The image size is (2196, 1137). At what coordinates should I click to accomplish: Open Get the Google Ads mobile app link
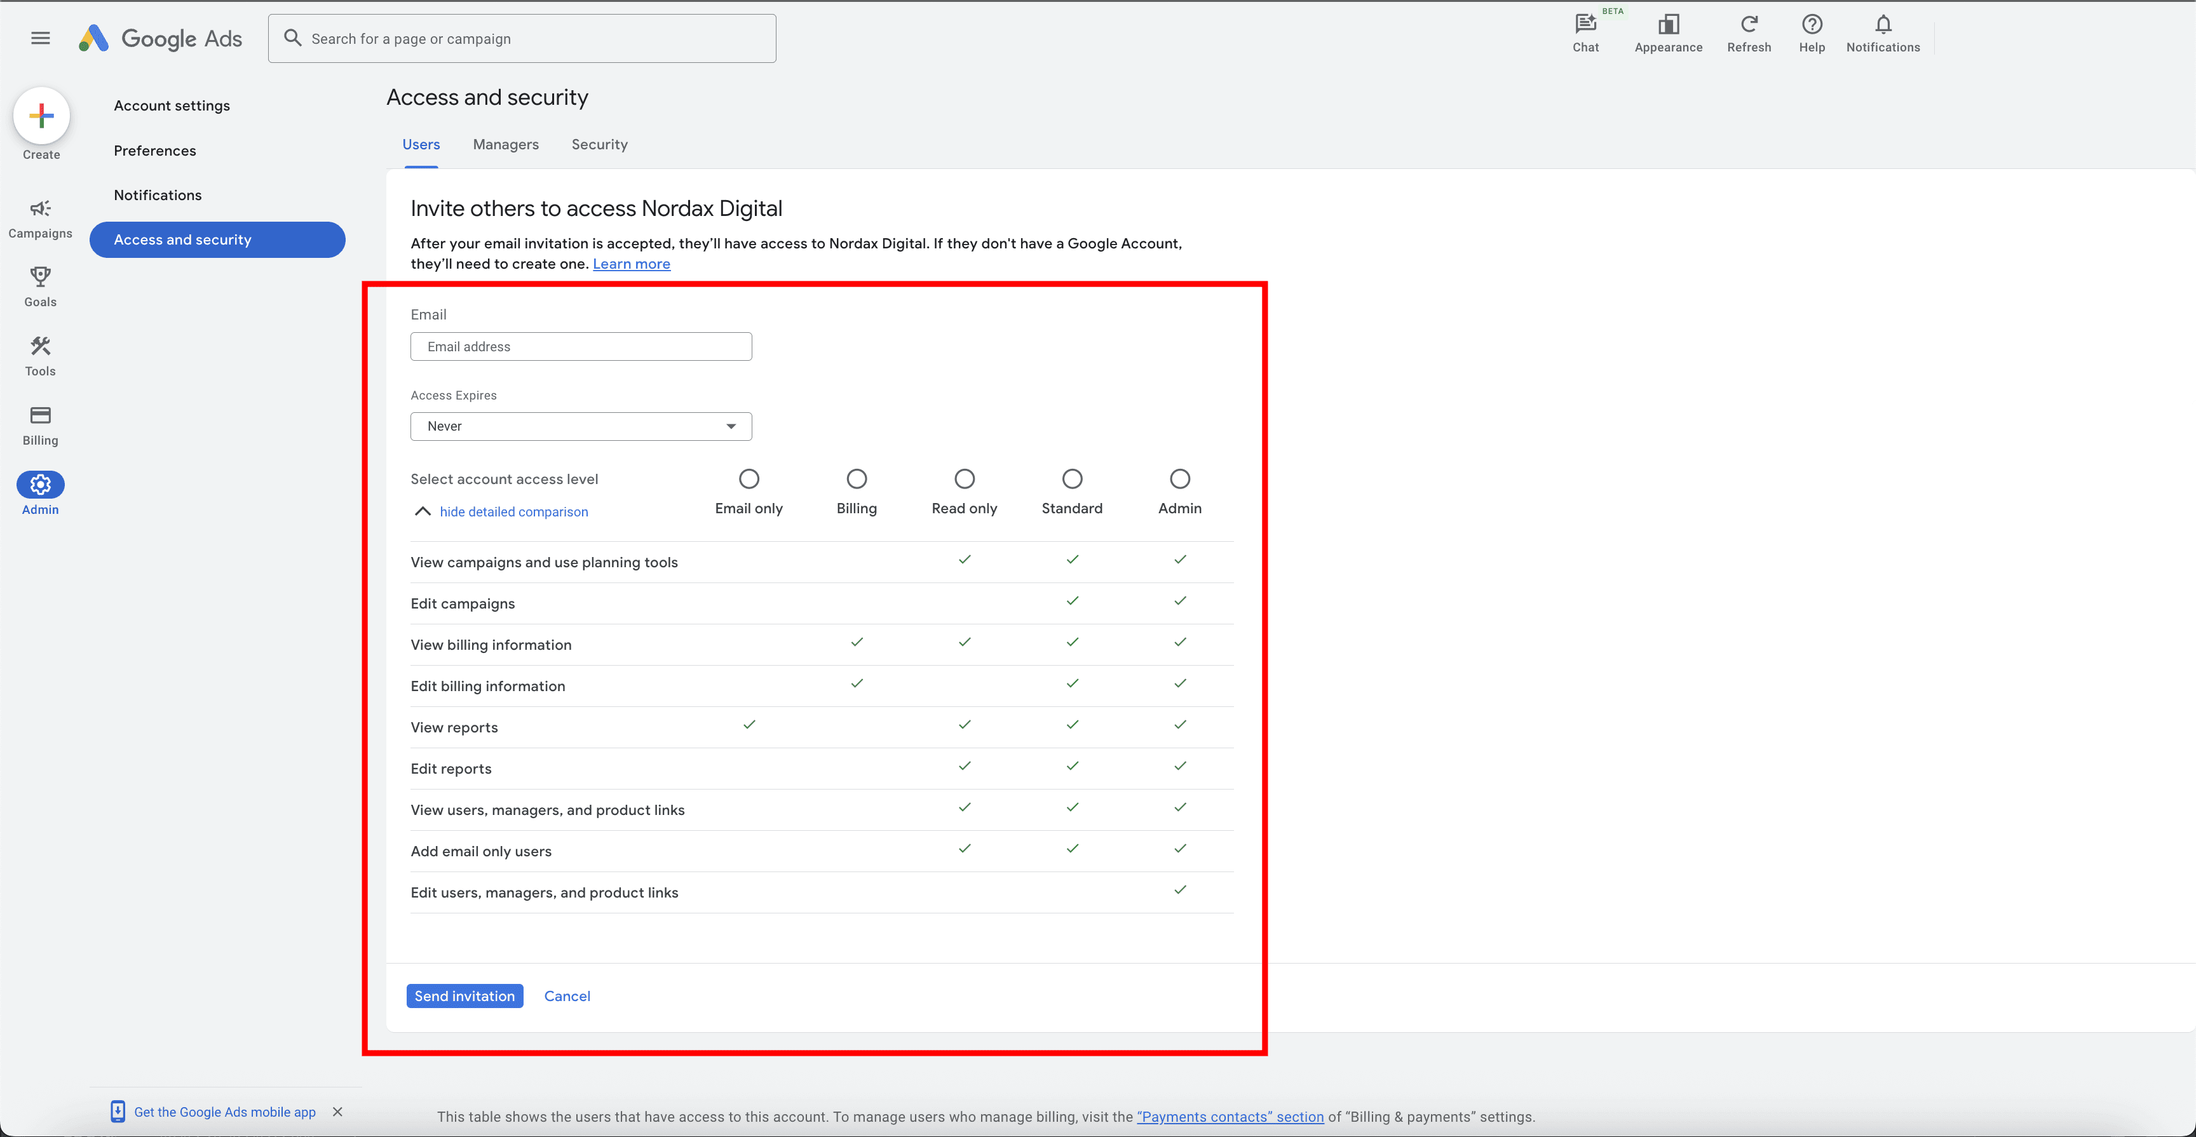tap(225, 1112)
